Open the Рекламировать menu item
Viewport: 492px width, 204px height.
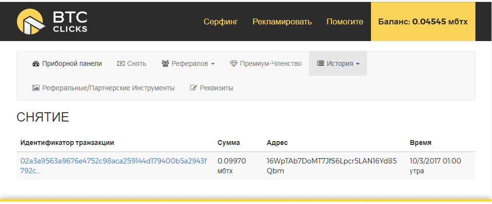coord(282,21)
